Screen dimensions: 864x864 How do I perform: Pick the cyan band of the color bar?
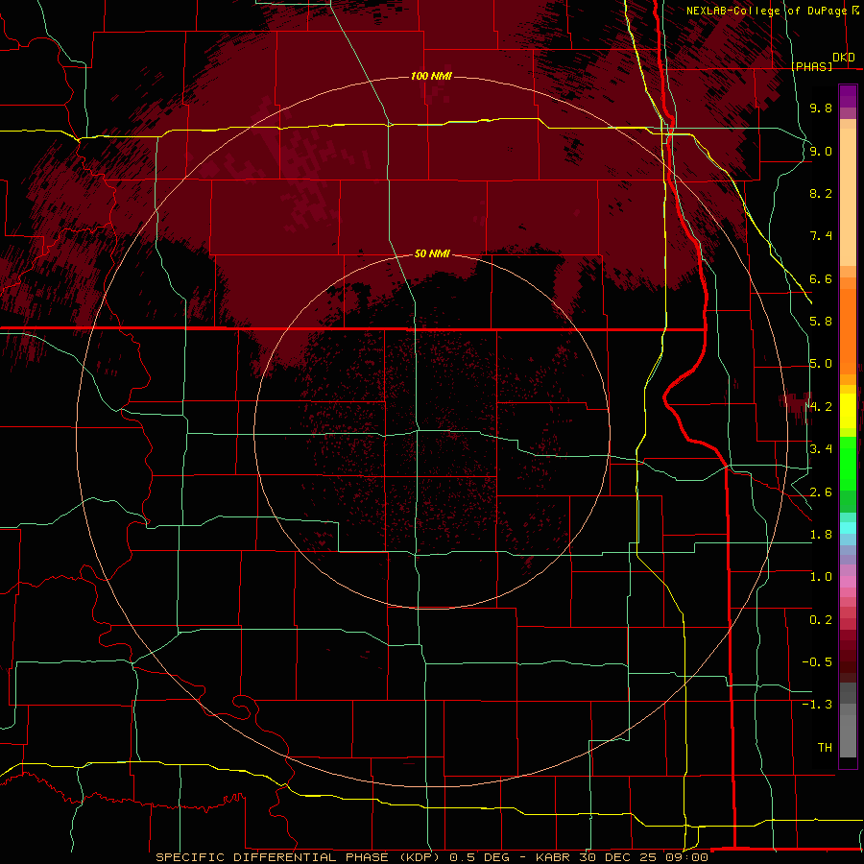click(x=848, y=528)
